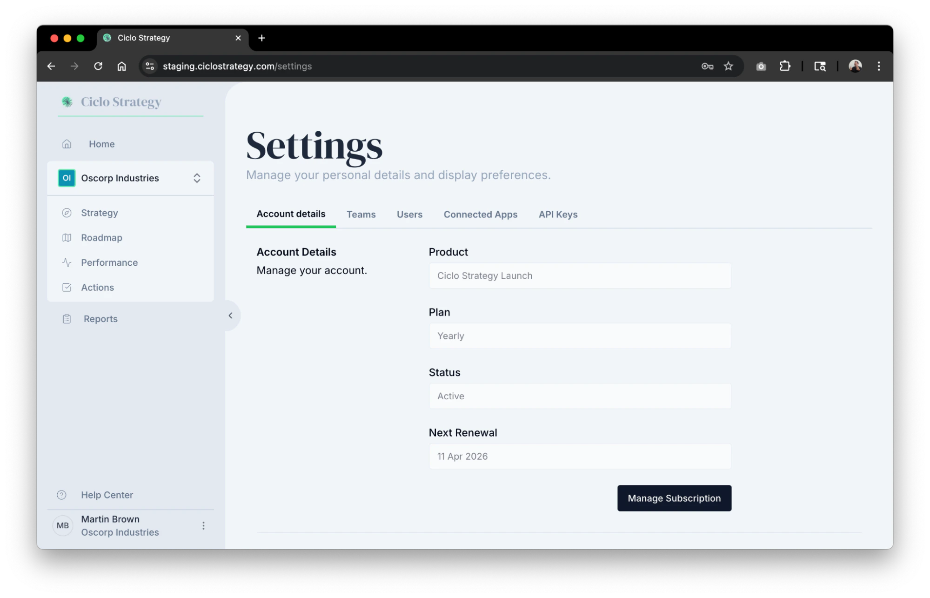Open the browser extensions puzzle icon
The height and width of the screenshot is (598, 930).
pos(785,66)
